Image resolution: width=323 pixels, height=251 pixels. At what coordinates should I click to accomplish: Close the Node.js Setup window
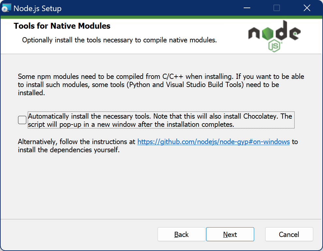(307, 8)
